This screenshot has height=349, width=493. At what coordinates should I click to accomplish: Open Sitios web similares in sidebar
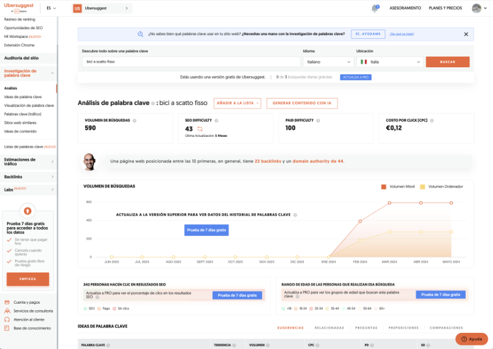click(x=20, y=123)
